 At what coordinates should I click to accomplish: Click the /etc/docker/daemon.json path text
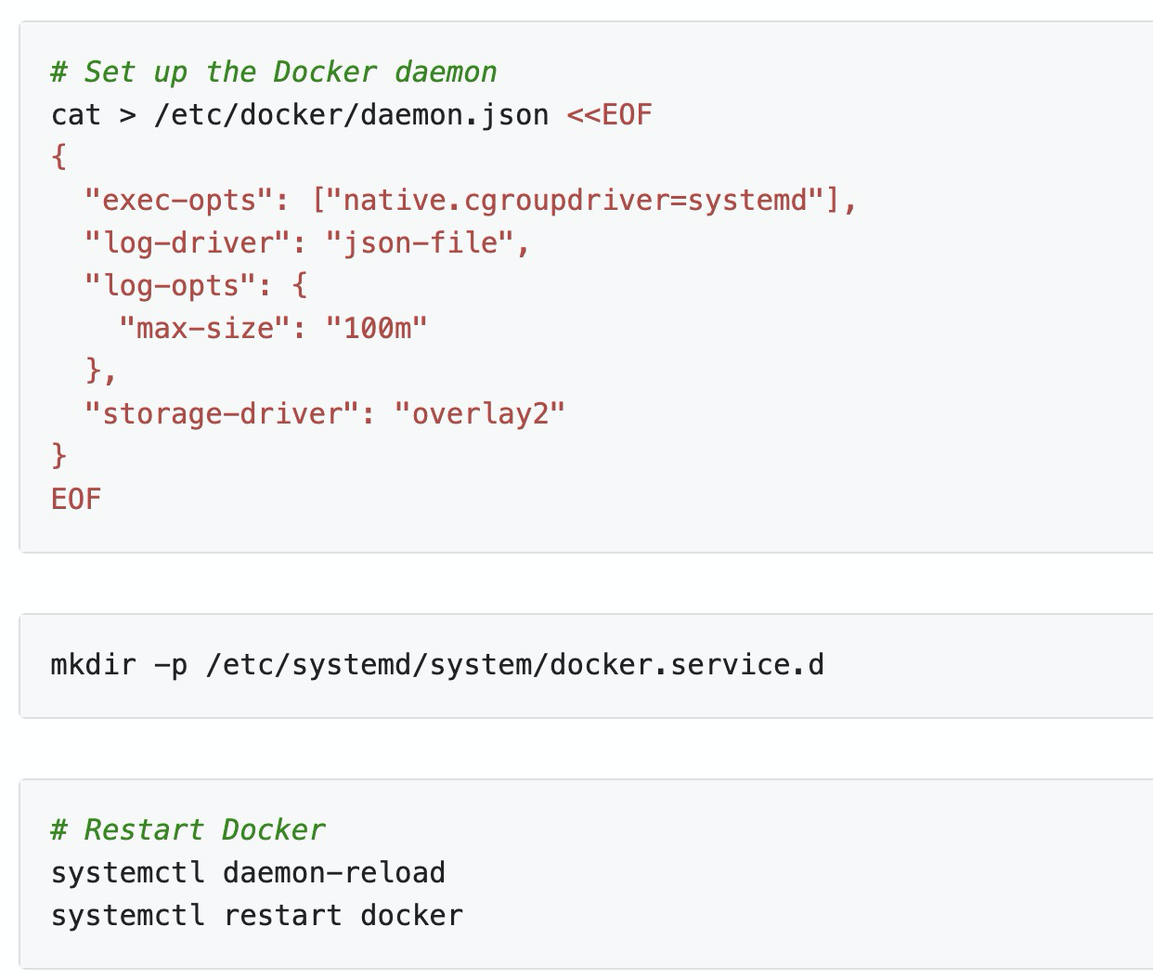(352, 115)
